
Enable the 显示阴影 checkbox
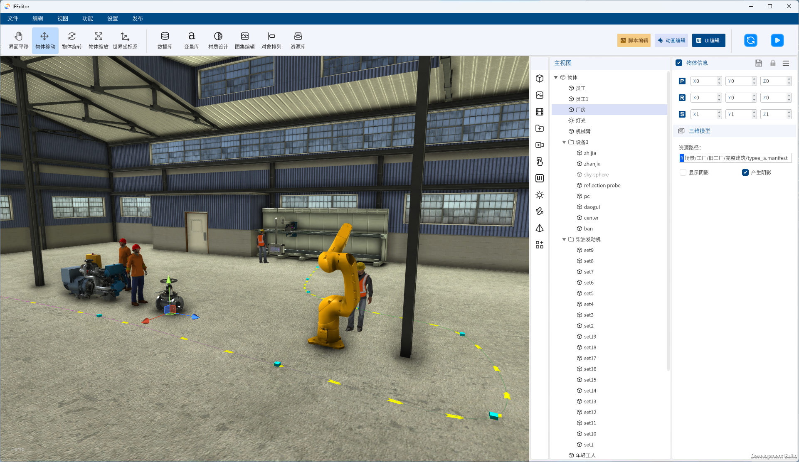(x=683, y=172)
